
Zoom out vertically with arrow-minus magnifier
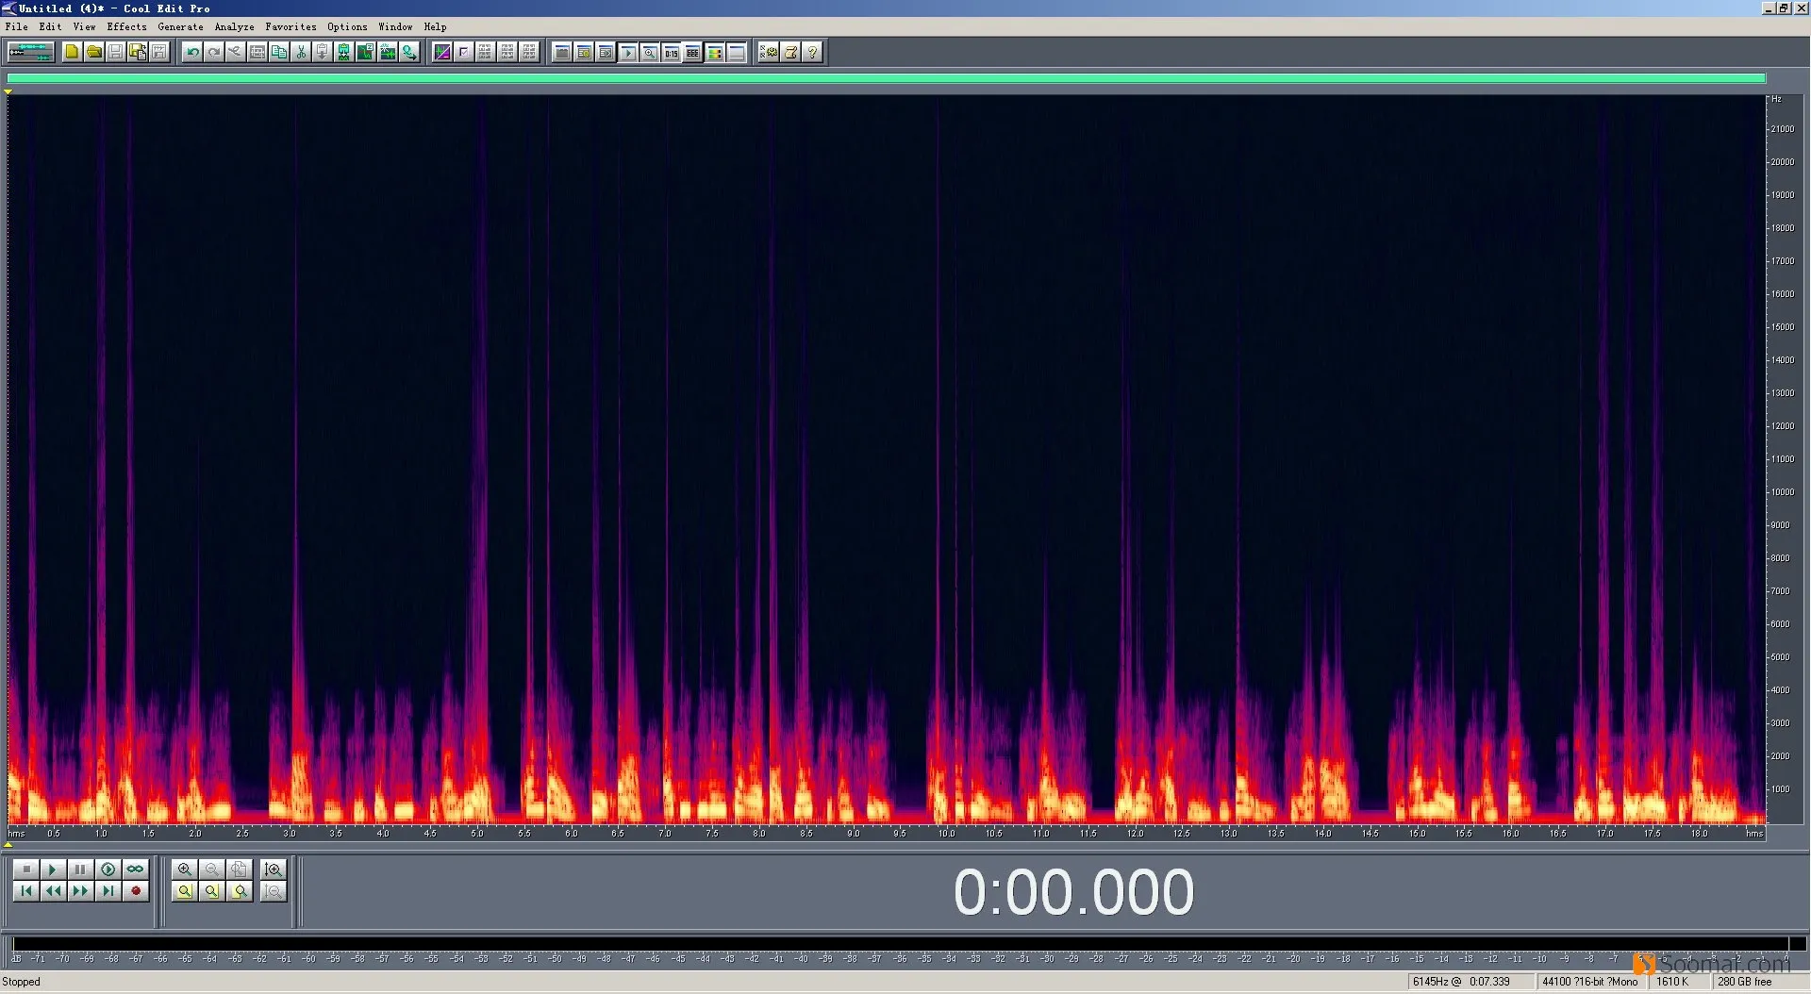pyautogui.click(x=274, y=890)
